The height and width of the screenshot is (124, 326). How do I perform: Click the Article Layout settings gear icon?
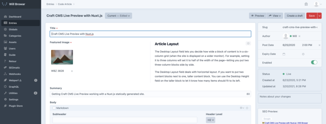click(248, 44)
